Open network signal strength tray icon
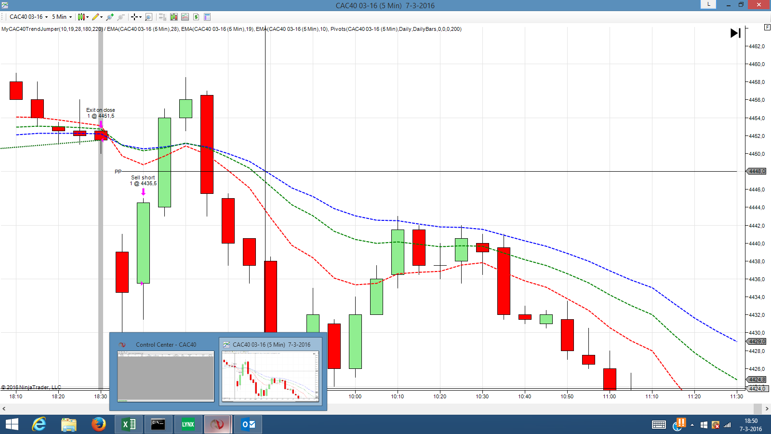 point(727,425)
